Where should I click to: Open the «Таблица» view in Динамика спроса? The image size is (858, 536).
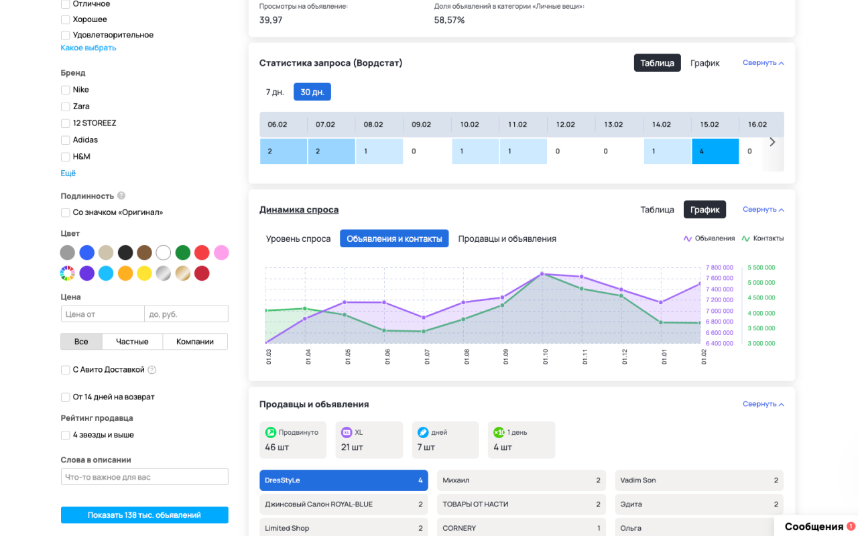pos(657,209)
